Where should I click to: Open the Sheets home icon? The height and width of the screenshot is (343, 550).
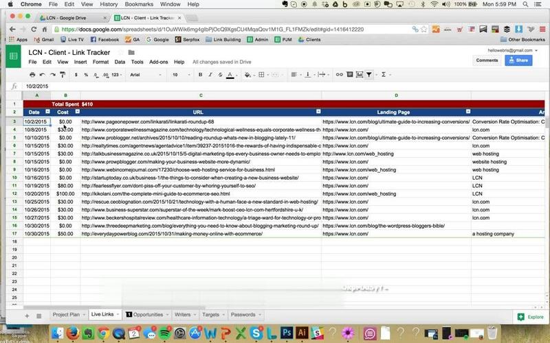coord(13,56)
